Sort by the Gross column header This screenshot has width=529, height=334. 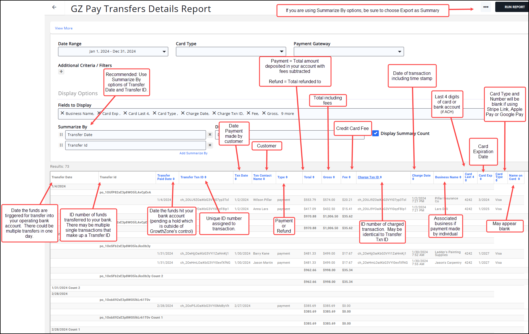329,177
